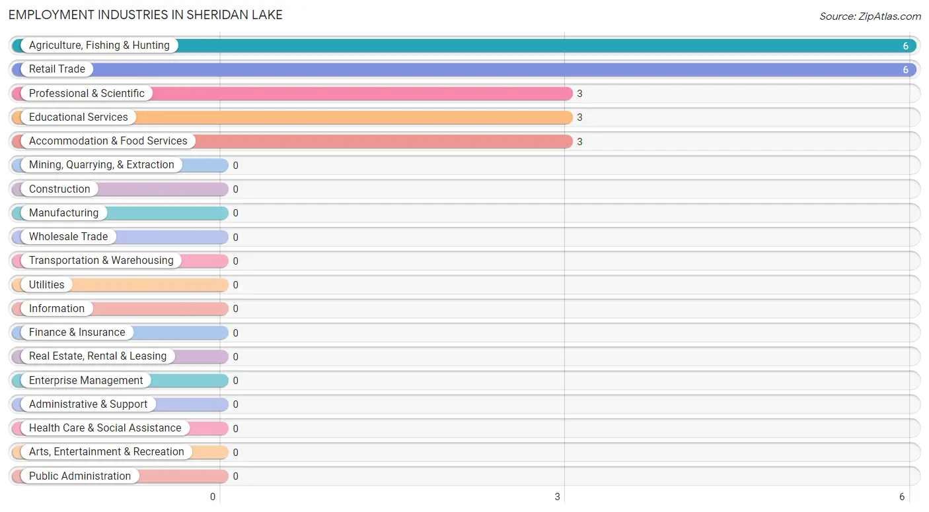Select Arts, Entertainment & Recreation label
The width and height of the screenshot is (929, 512).
106,452
